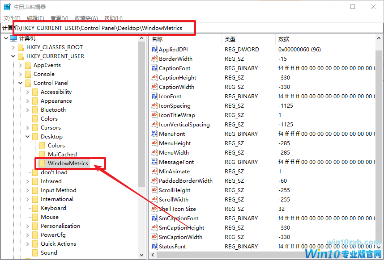Click the SmCaptionWidth string value icon

pos(154,237)
